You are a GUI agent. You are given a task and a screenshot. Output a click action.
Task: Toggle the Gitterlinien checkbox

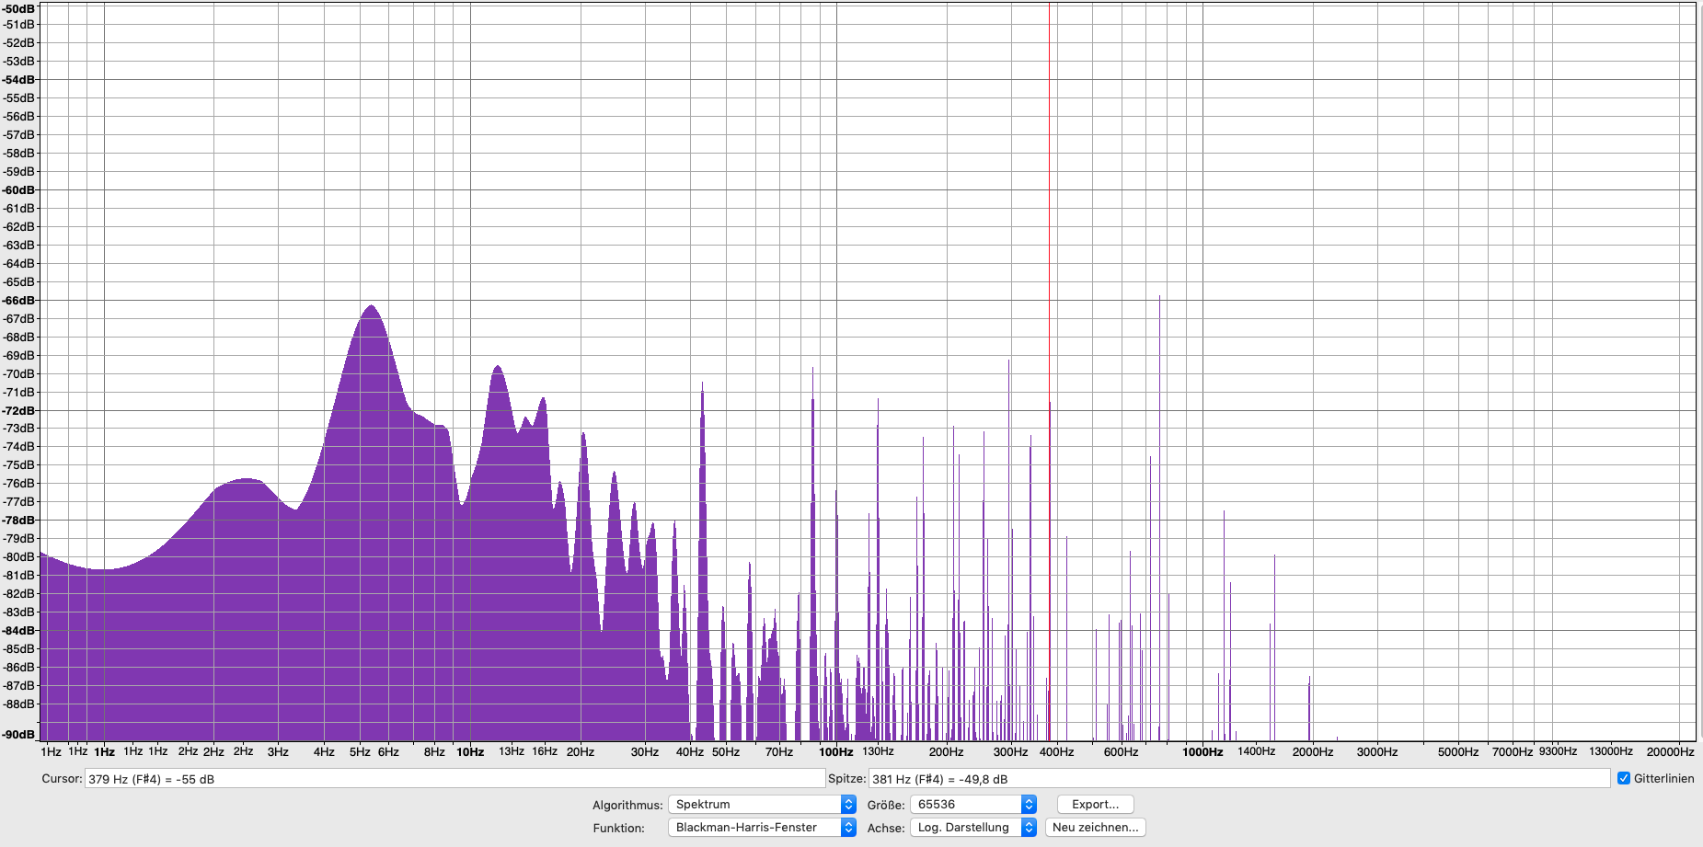click(x=1624, y=778)
